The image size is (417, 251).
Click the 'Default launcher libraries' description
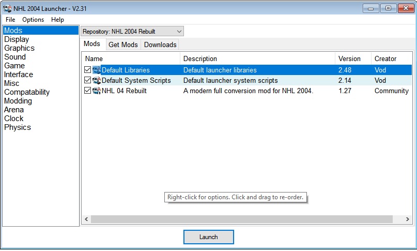click(220, 70)
